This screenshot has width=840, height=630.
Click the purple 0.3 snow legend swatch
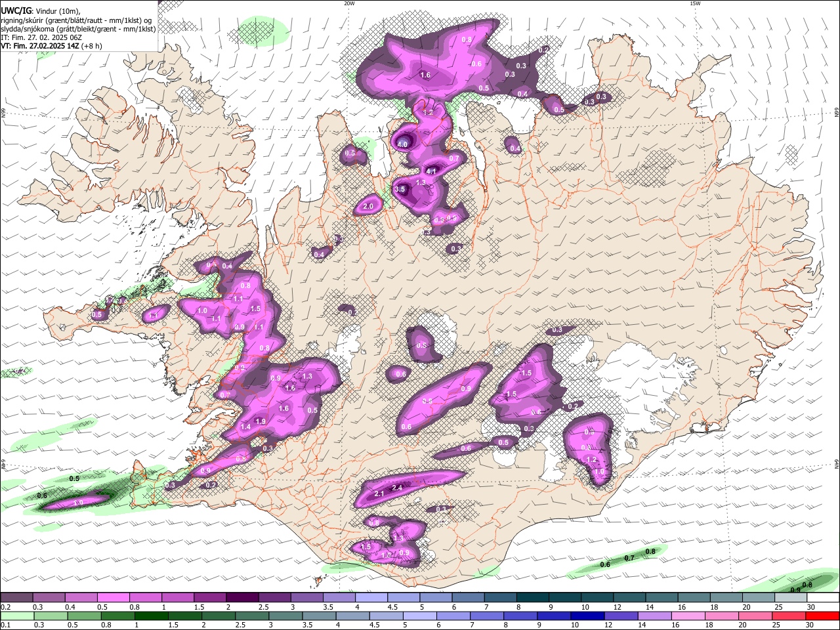49,598
